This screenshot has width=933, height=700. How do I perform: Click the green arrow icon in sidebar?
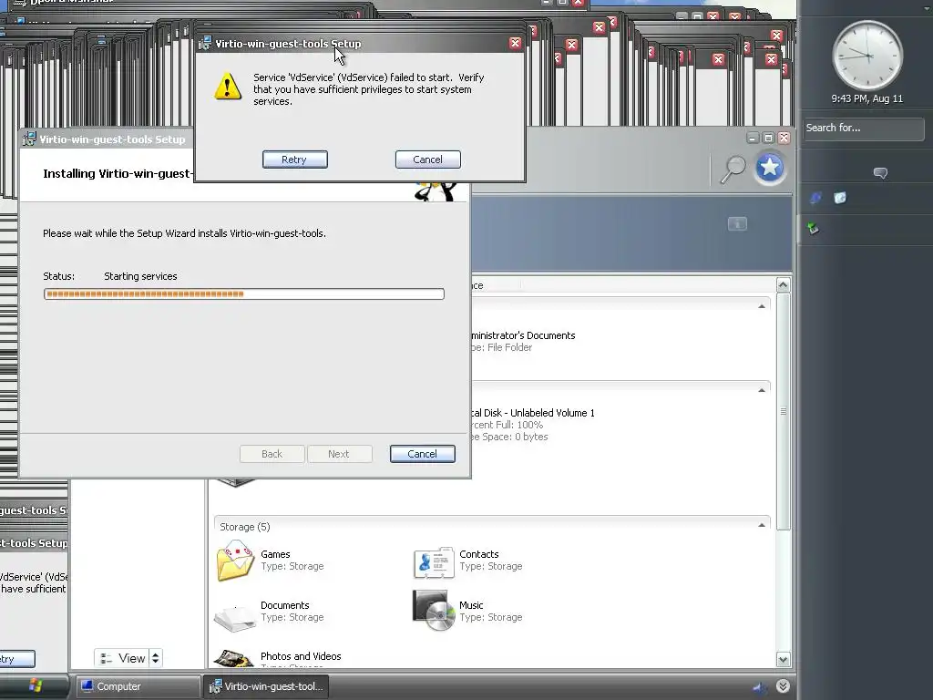tap(814, 228)
